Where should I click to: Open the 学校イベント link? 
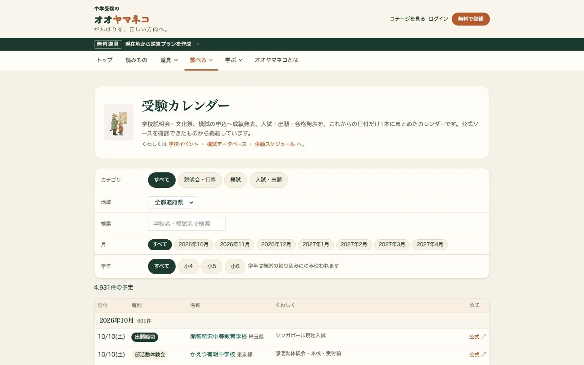click(183, 144)
